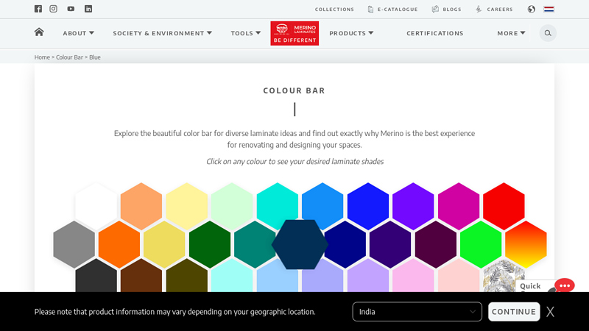
Task: Open the YouTube social icon
Action: coord(71,9)
